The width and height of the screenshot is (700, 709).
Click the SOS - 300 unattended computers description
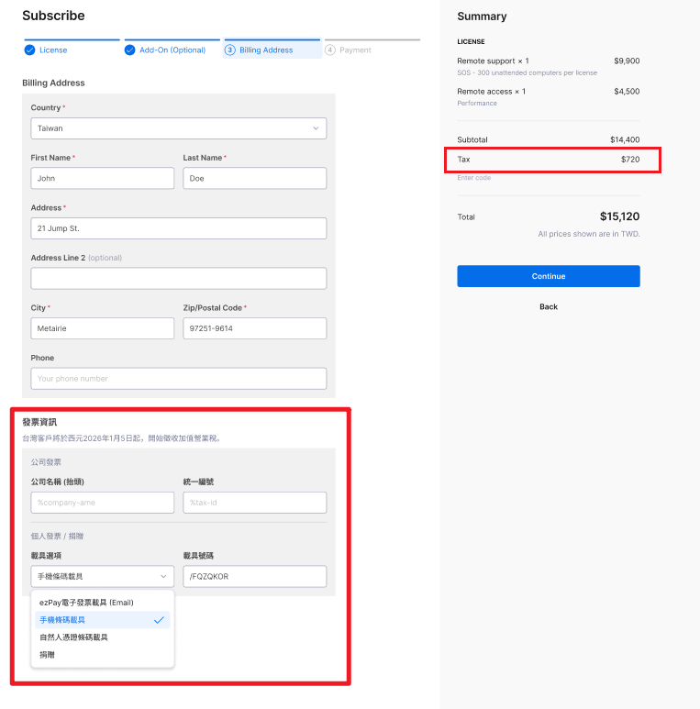tap(527, 72)
